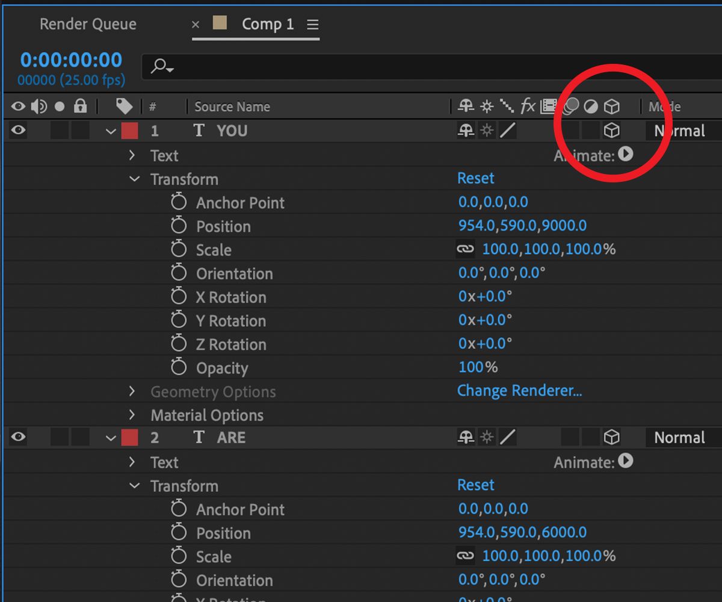Hide the YOU layer with its eye toggle
The height and width of the screenshot is (602, 722).
[17, 131]
